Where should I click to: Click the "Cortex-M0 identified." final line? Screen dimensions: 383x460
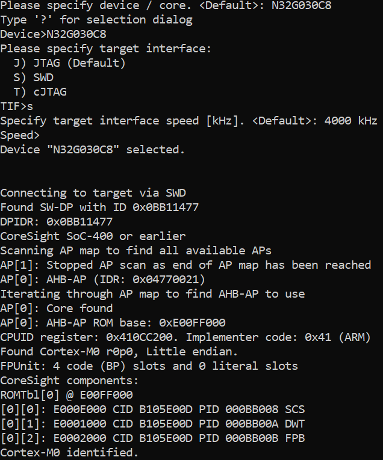(x=69, y=453)
